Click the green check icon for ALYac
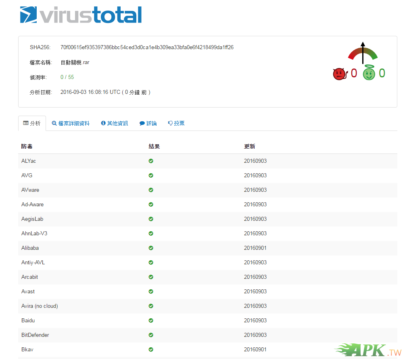 click(151, 161)
